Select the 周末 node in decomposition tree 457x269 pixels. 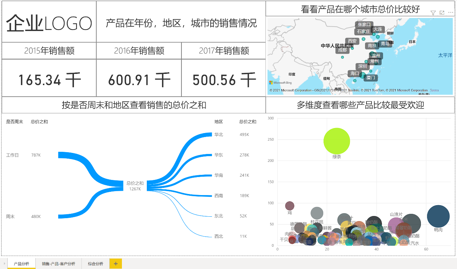[10, 217]
